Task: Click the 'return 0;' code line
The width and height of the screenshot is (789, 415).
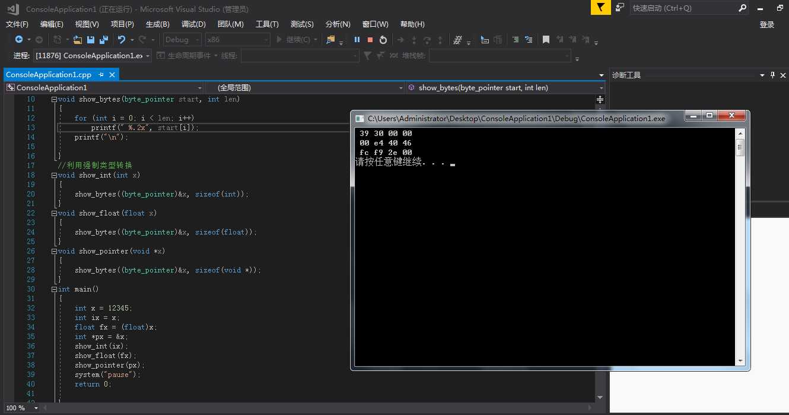Action: pos(93,384)
